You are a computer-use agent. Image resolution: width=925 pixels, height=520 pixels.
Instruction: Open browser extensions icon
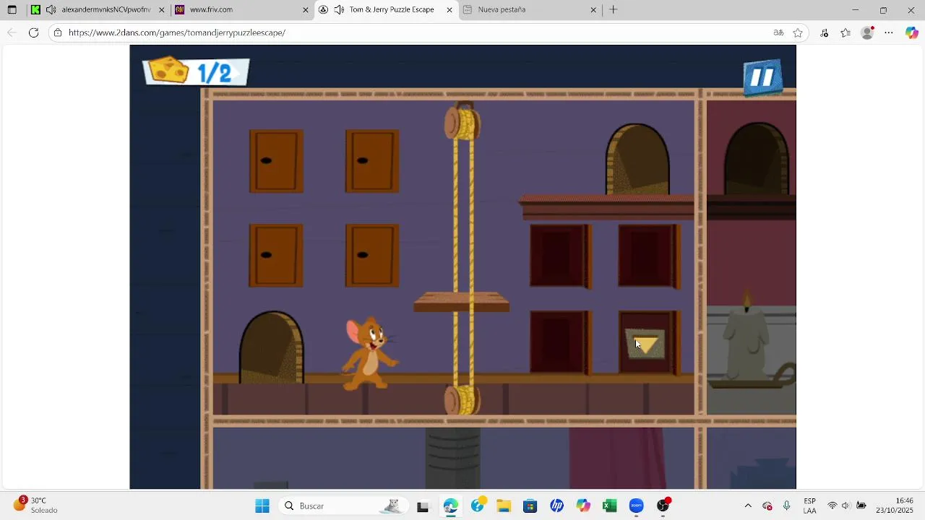825,32
